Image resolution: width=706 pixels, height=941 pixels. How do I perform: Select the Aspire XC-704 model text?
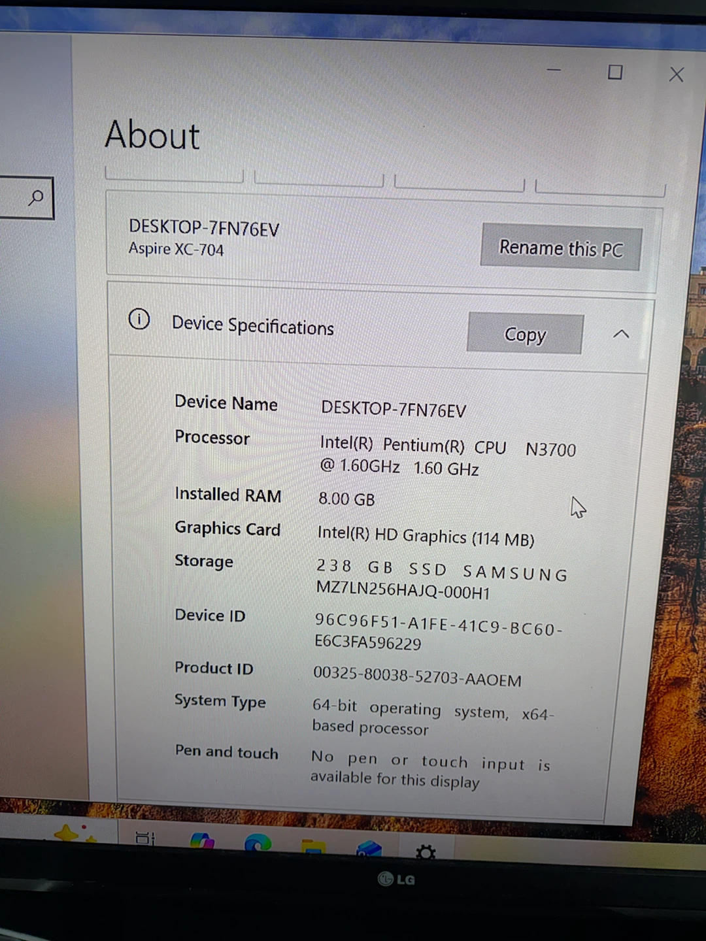(176, 249)
